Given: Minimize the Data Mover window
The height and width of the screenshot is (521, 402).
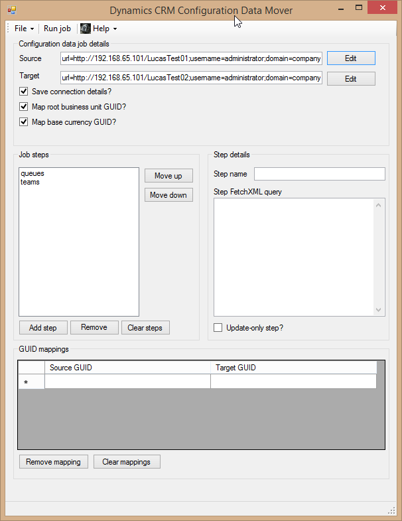Looking at the screenshot, I should (x=341, y=8).
